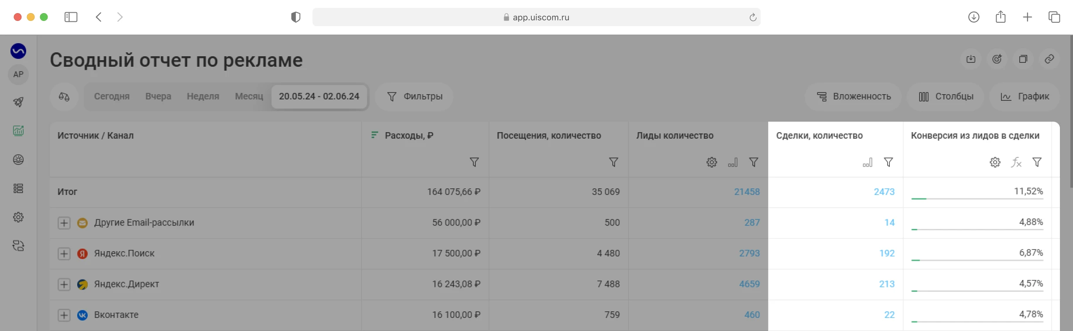
Task: Open the list view sidebar icon
Action: (18, 188)
